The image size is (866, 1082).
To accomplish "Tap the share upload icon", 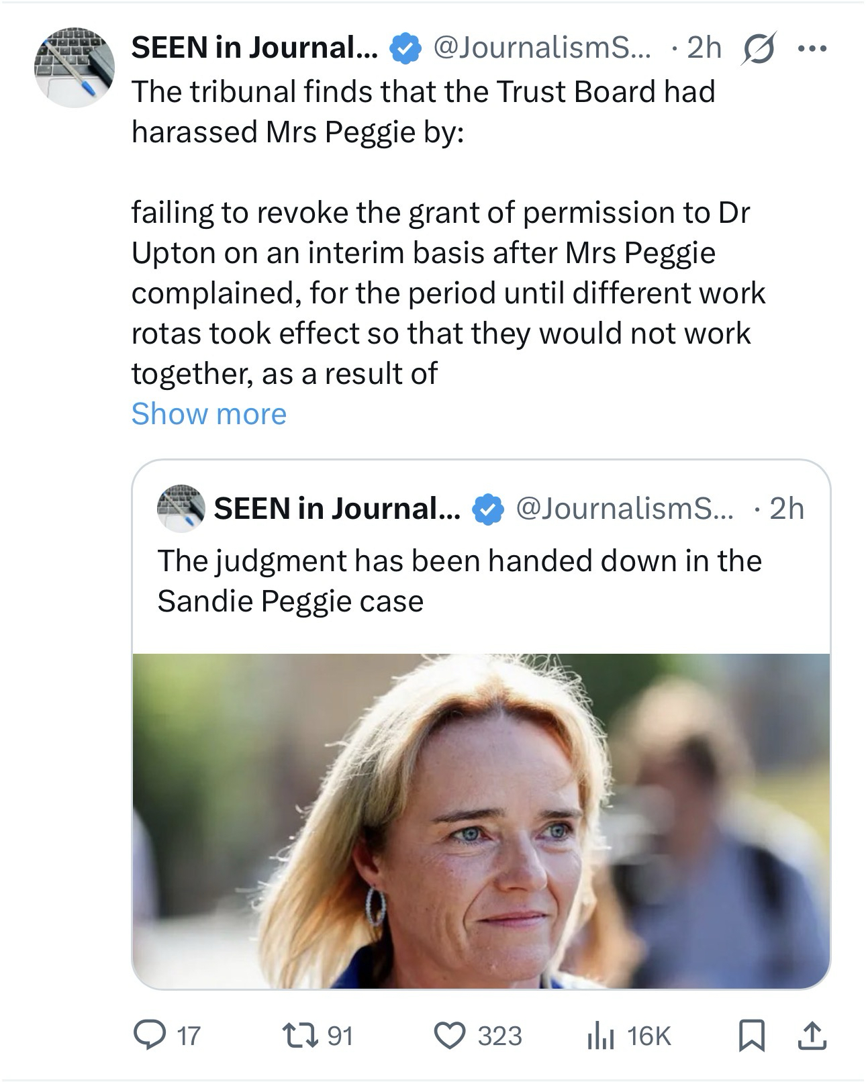I will pos(810,1035).
